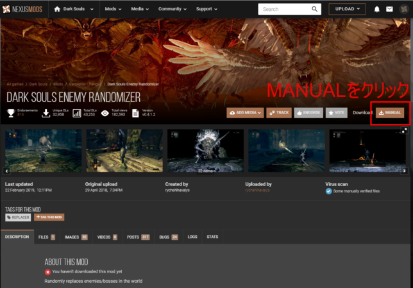Switch to the Files tab
The height and width of the screenshot is (288, 413).
[47, 237]
